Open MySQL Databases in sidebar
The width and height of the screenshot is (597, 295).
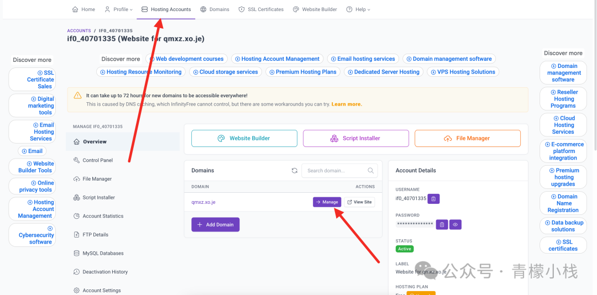tap(103, 253)
